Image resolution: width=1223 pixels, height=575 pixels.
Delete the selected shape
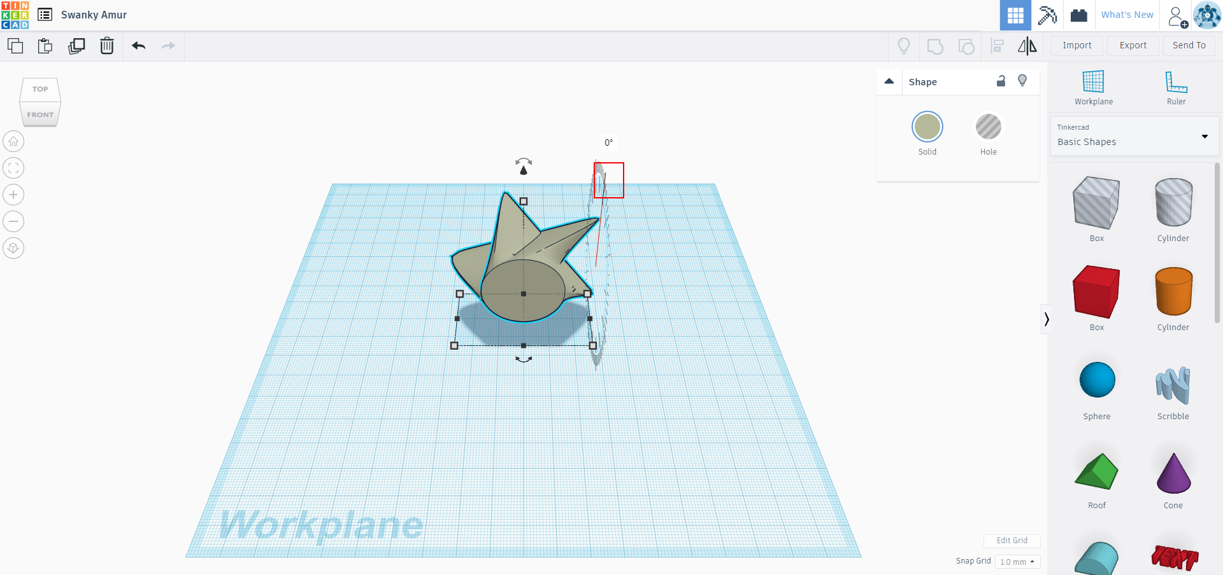coord(107,46)
